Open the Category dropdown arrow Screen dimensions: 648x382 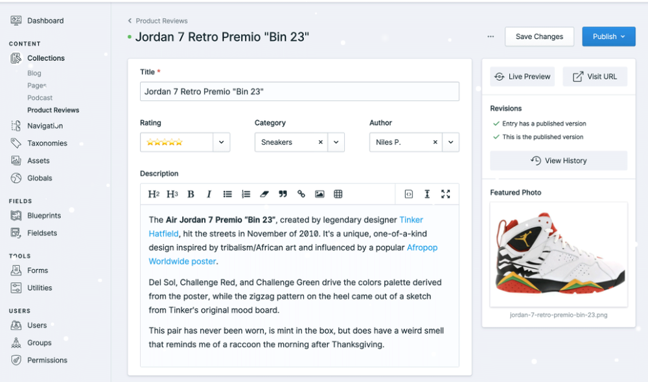click(x=336, y=142)
